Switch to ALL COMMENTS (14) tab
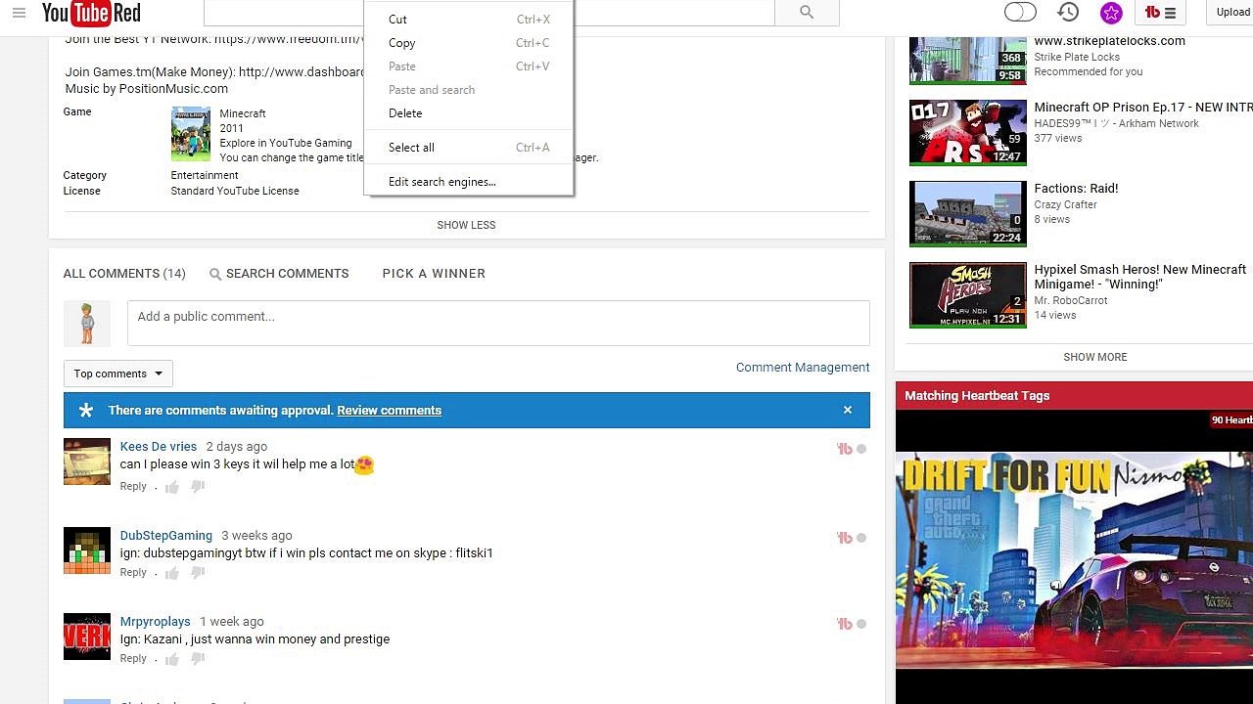 click(x=124, y=274)
